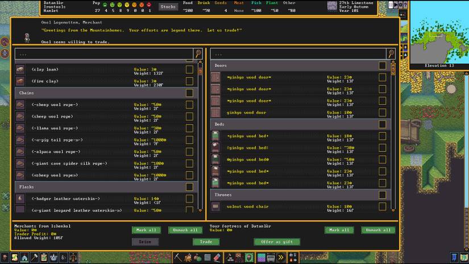The image size is (469, 264).
Task: Select the unstarred 'ginkgo wood door' item
Action: [x=246, y=113]
